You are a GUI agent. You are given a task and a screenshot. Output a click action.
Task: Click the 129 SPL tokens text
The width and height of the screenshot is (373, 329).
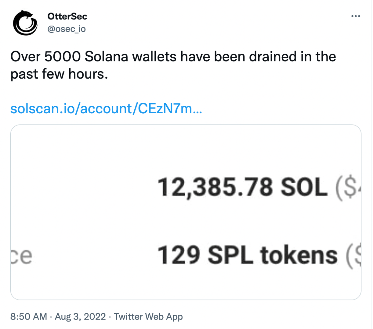pos(248,255)
